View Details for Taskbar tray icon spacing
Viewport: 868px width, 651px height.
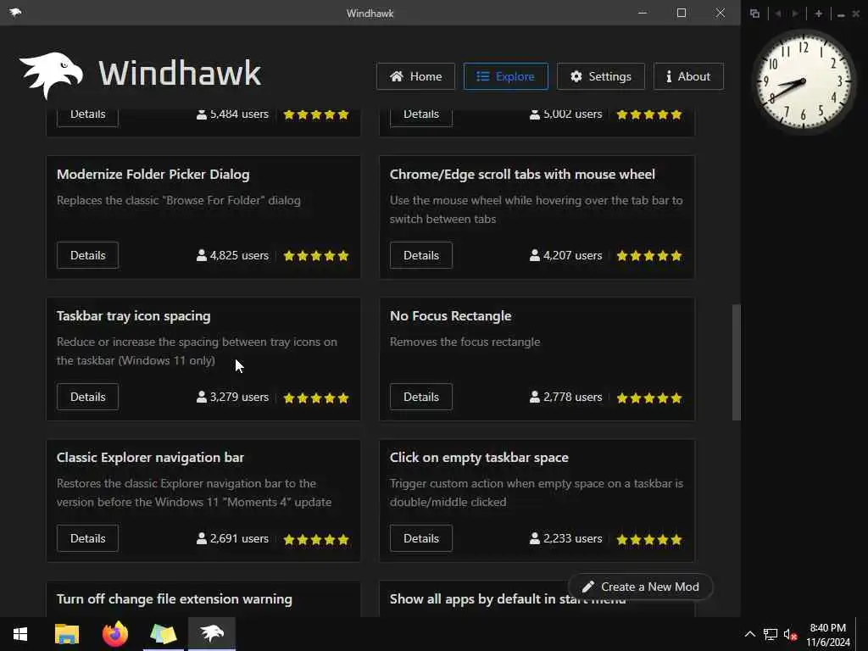tap(87, 397)
